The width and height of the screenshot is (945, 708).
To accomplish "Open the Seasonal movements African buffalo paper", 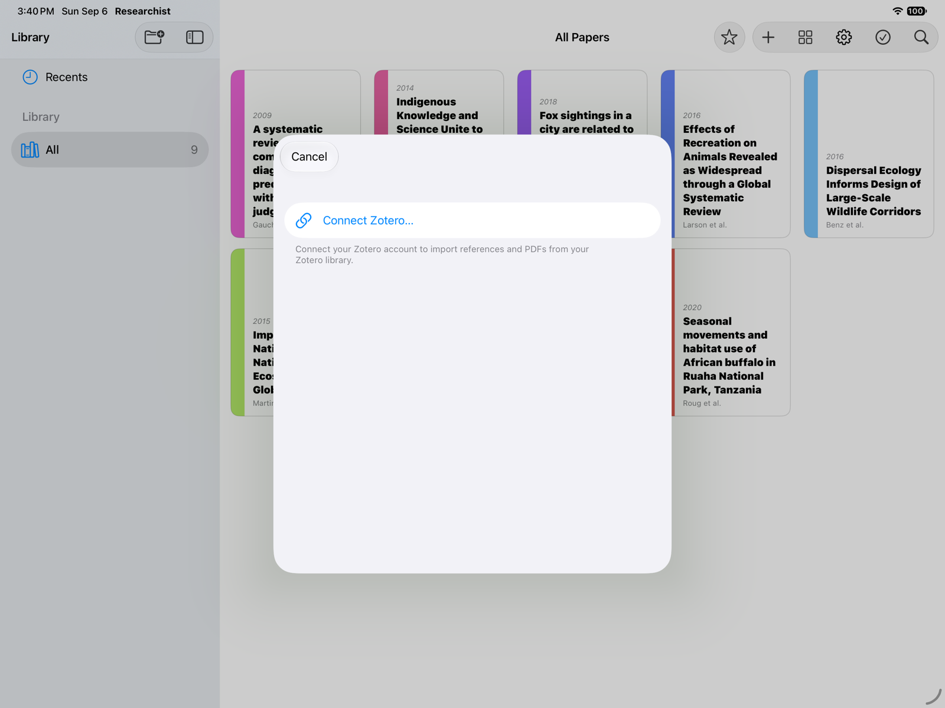I will pos(731,332).
